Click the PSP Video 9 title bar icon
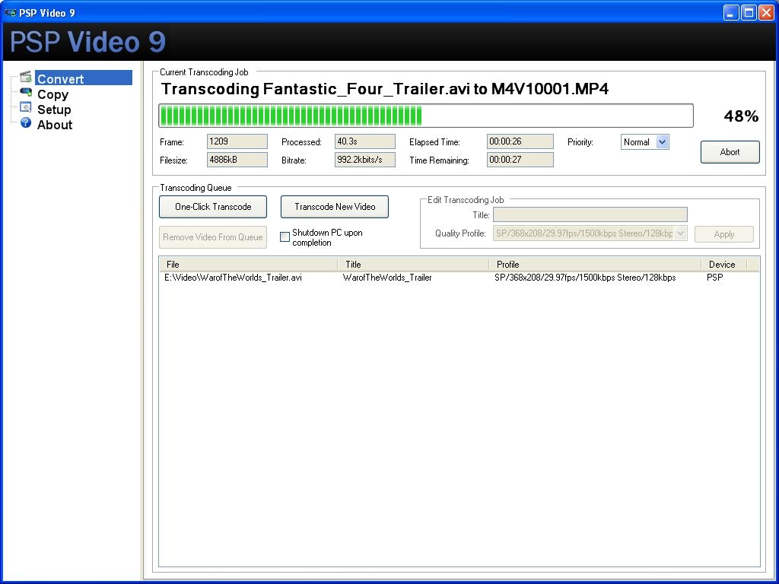The image size is (779, 584). tap(11, 12)
